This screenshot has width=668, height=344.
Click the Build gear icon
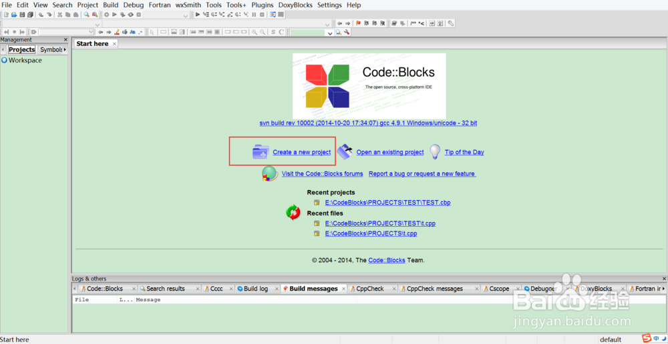click(106, 15)
